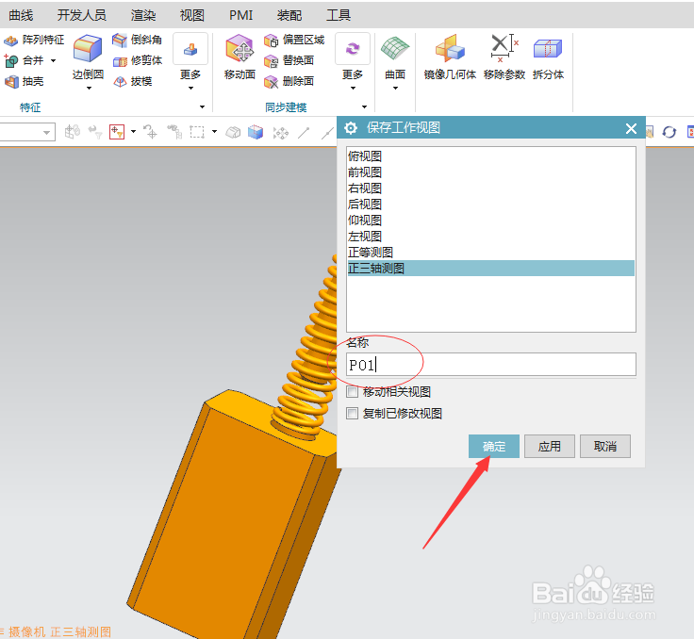
Task: Click the red-bordered selection filter icon
Action: (117, 131)
